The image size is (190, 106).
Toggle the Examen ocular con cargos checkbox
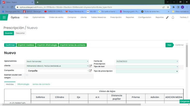[x=27, y=75]
